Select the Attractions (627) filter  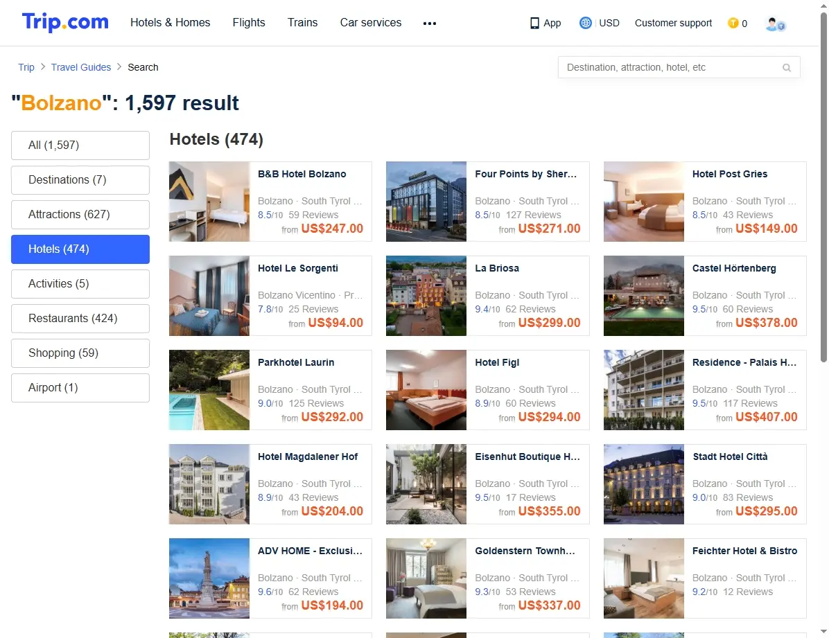point(80,215)
